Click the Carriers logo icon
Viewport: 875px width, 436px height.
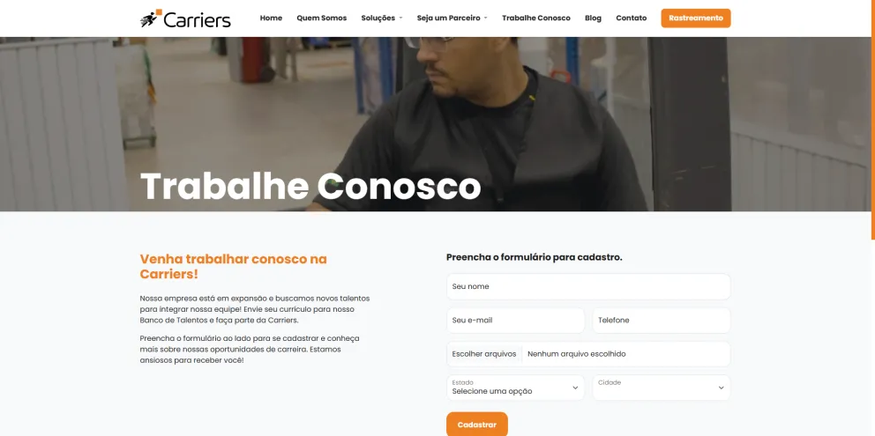[151, 18]
